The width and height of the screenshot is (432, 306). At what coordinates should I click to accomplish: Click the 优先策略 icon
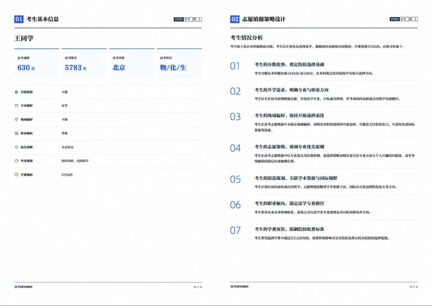point(16,147)
